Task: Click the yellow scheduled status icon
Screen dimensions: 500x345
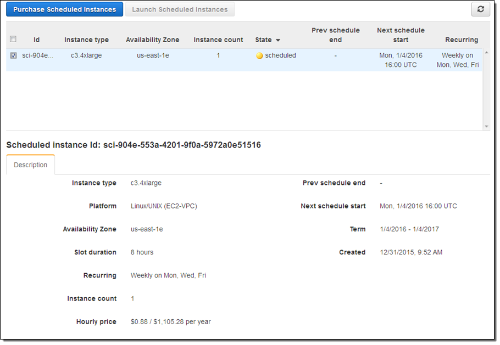Action: [259, 56]
